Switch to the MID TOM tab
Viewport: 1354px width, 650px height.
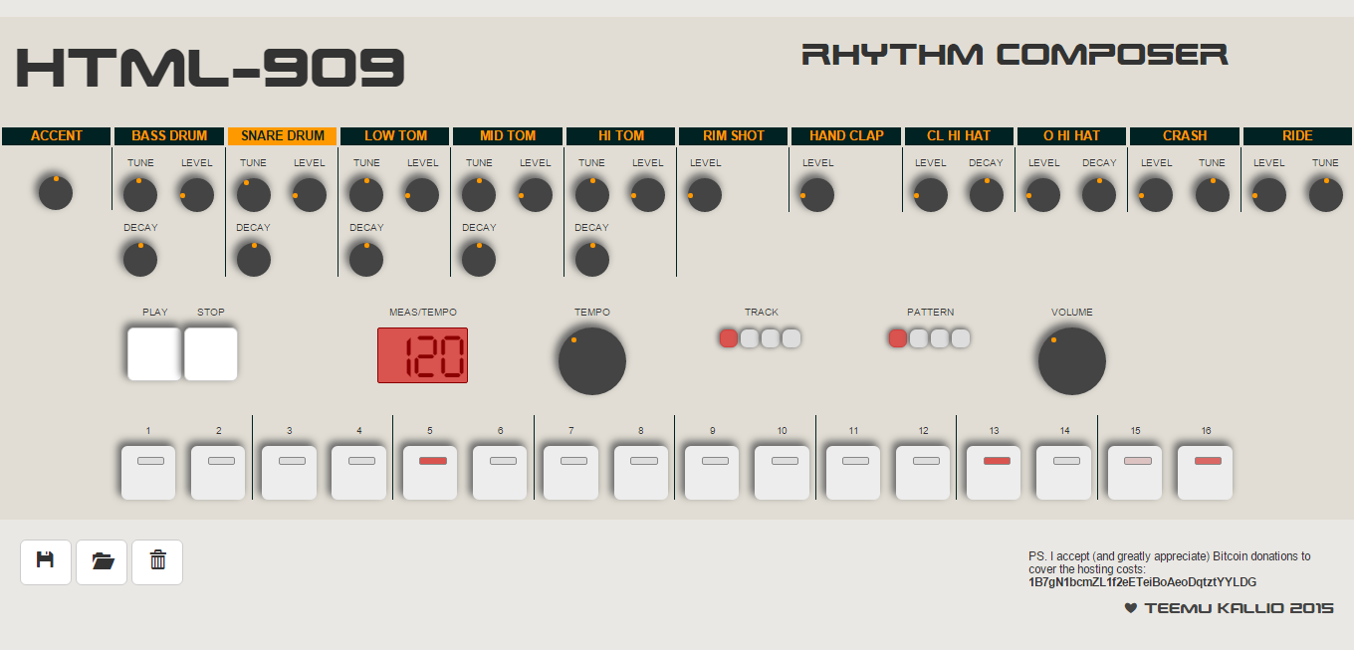pos(508,136)
